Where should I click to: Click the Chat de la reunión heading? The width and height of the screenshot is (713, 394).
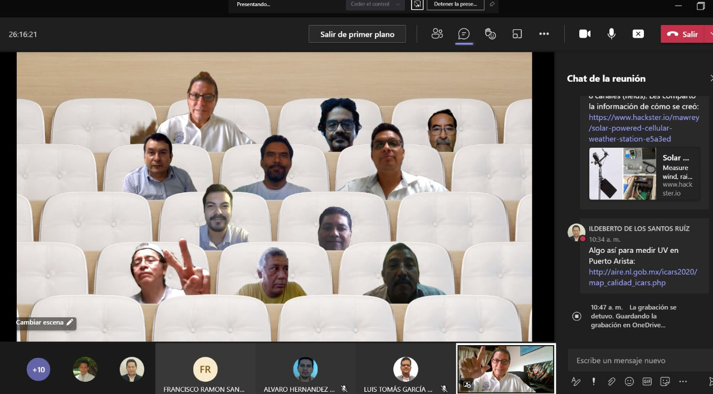tap(606, 78)
